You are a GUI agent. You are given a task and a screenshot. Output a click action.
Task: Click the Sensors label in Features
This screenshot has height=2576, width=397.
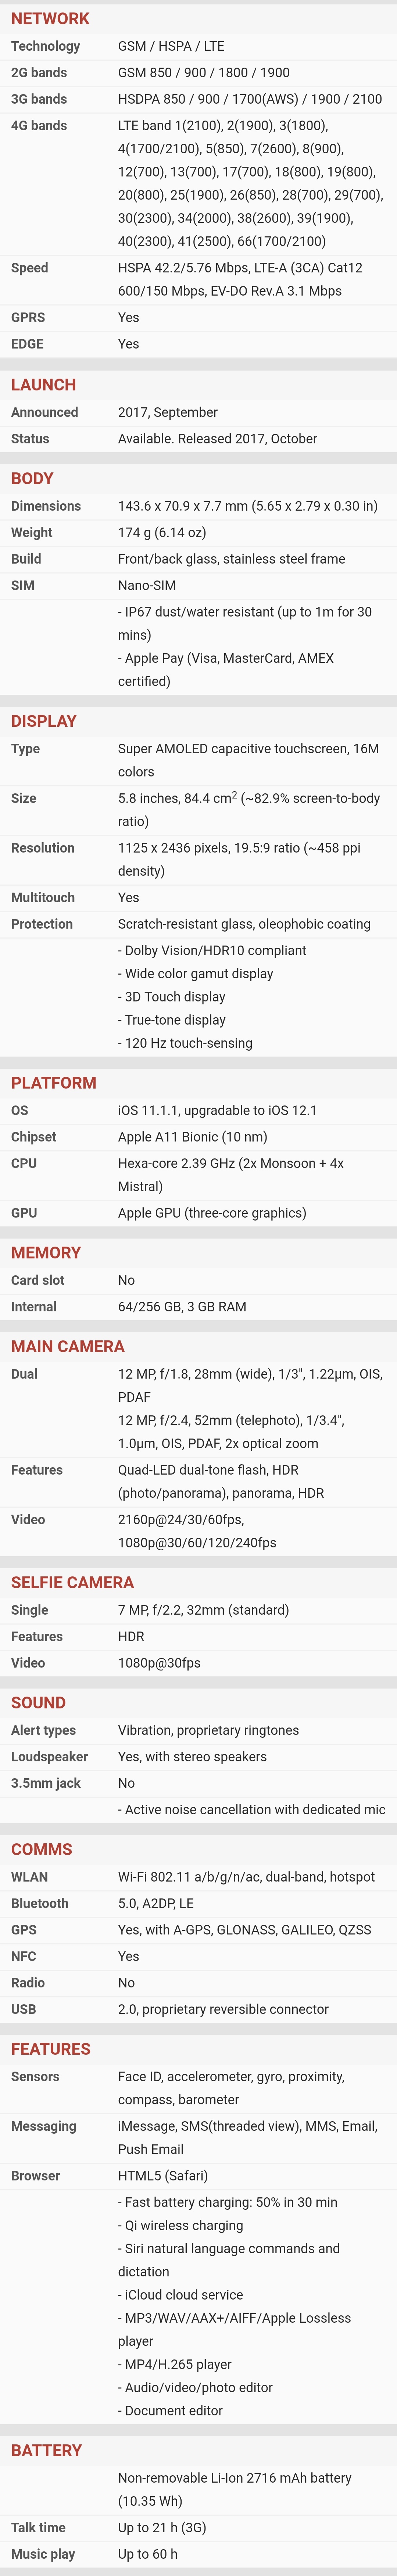coord(35,2077)
